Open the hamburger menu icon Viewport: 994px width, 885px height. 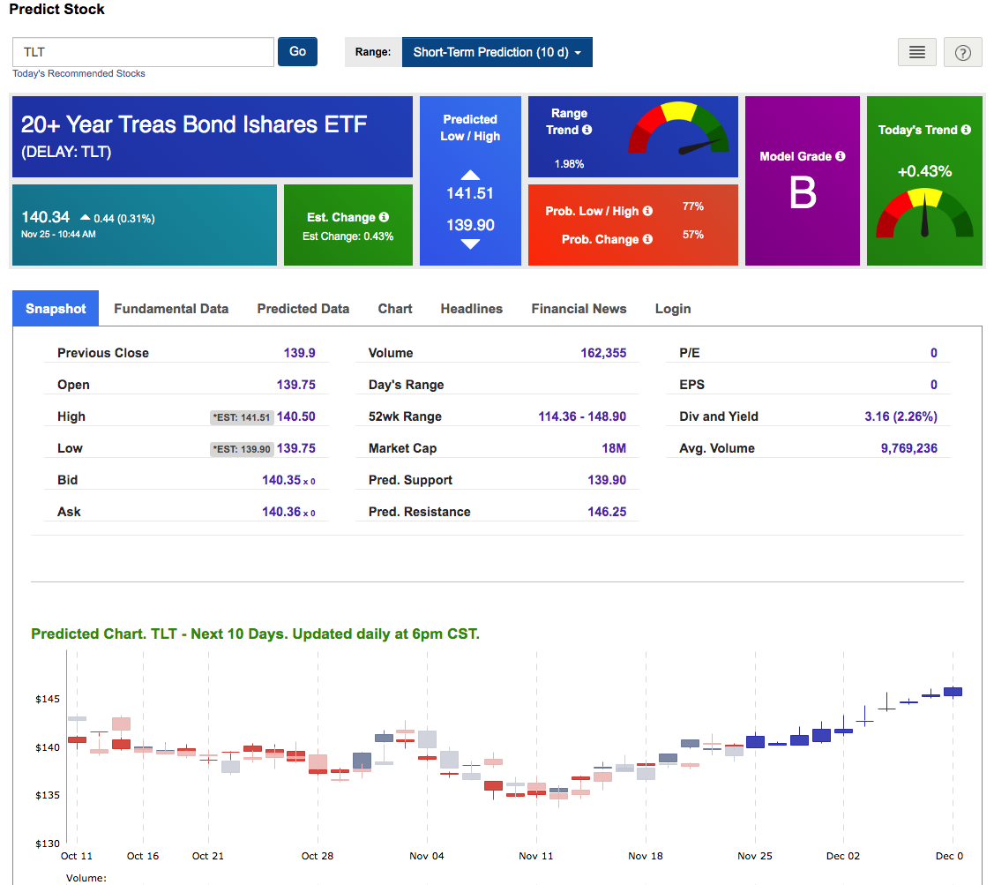pos(916,52)
